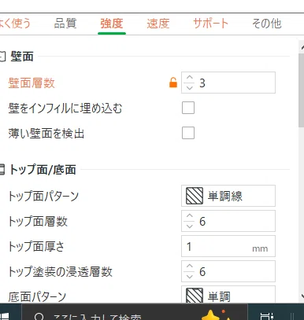The image size is (304, 320).
Task: Increase トップ塗装の浸透層数 with the up arrow
Action: [x=190, y=267]
